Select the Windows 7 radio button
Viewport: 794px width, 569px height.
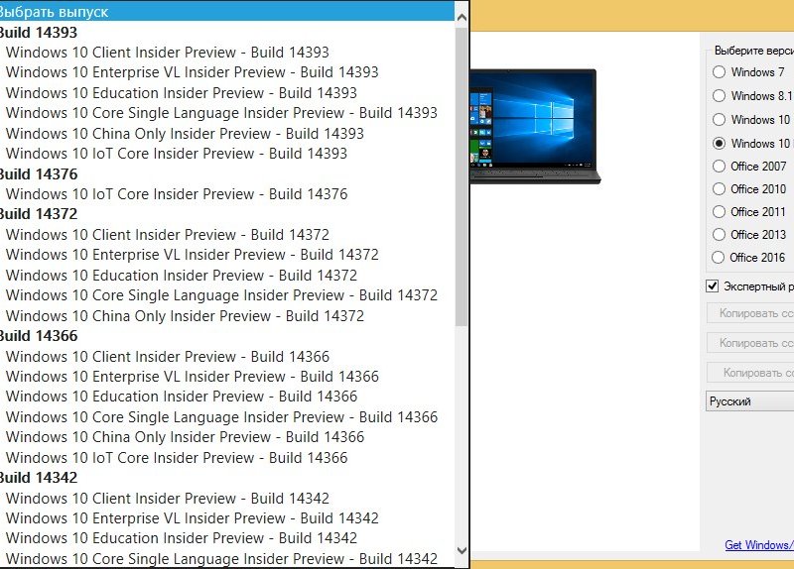pos(719,72)
